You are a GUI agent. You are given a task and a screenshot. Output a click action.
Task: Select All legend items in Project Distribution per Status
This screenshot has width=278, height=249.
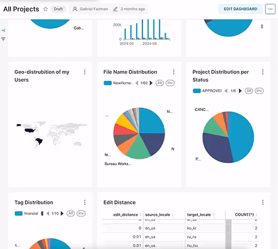(249, 91)
